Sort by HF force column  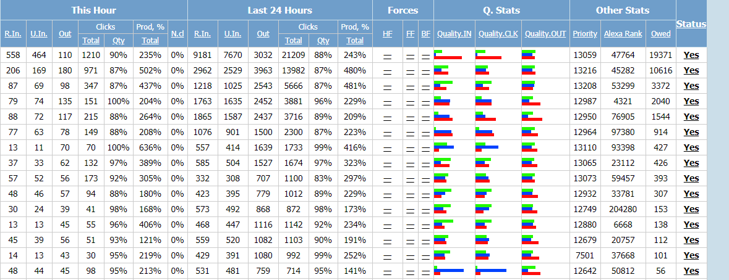coord(387,33)
